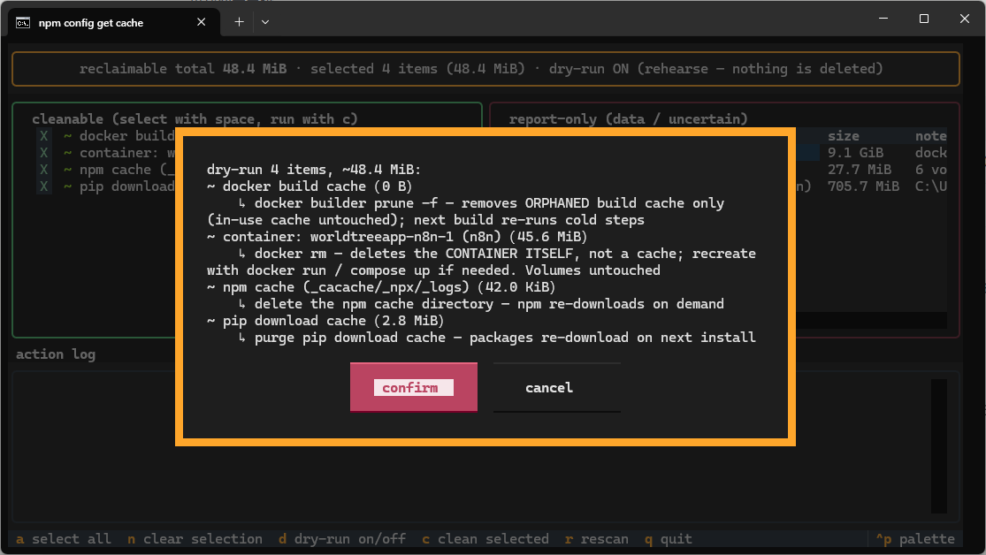Image resolution: width=986 pixels, height=555 pixels.
Task: Click the note column header
Action: (930, 136)
